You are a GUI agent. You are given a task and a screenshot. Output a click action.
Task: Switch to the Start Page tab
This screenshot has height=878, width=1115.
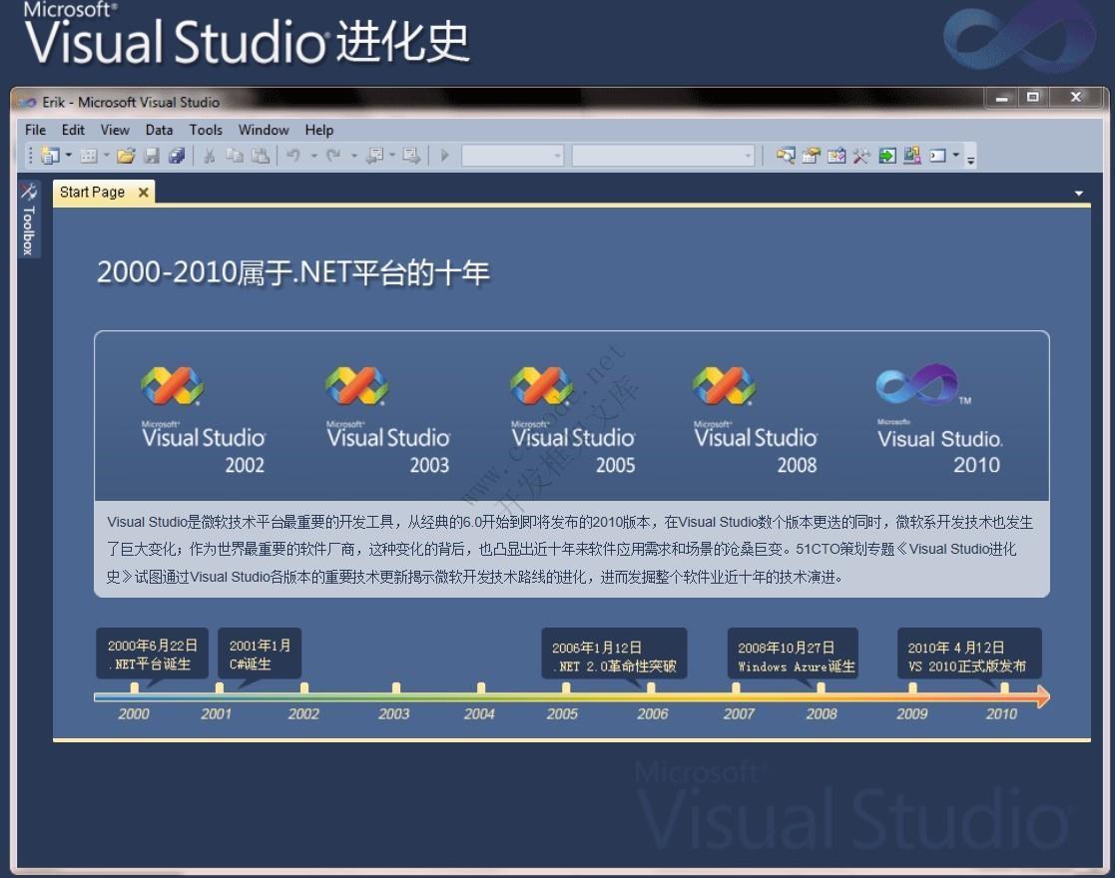pyautogui.click(x=92, y=192)
